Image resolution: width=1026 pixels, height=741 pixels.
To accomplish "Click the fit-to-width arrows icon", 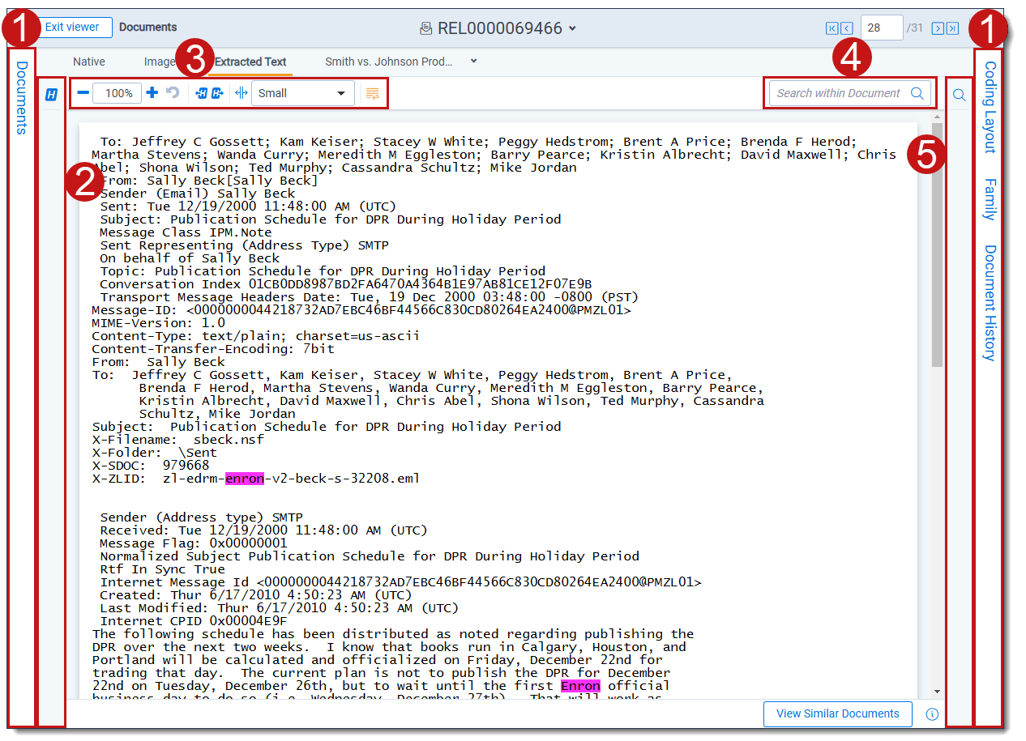I will tap(241, 93).
